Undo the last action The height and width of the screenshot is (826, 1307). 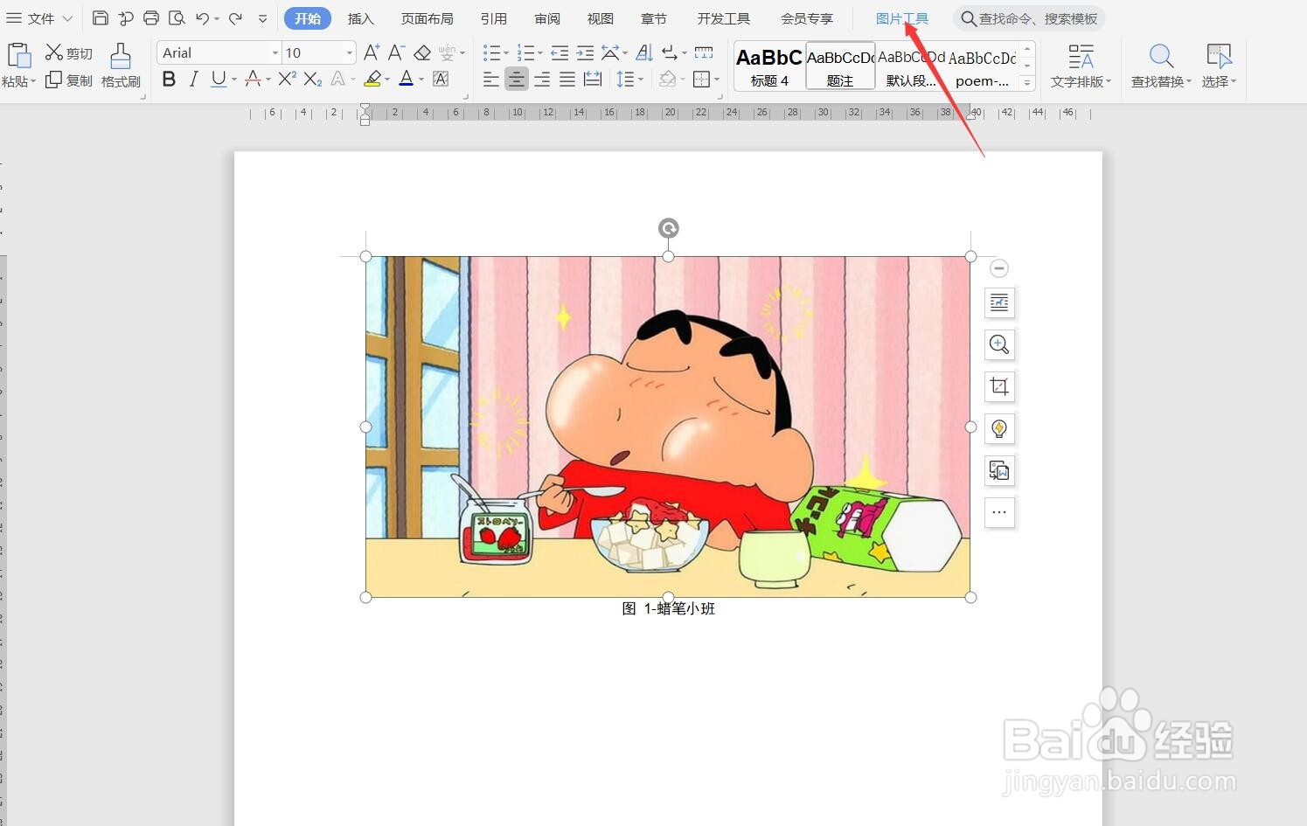tap(202, 18)
